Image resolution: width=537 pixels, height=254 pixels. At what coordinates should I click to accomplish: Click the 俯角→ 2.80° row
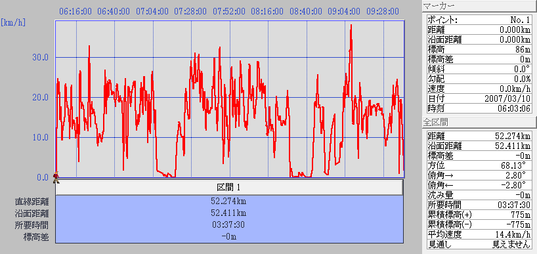click(x=479, y=175)
